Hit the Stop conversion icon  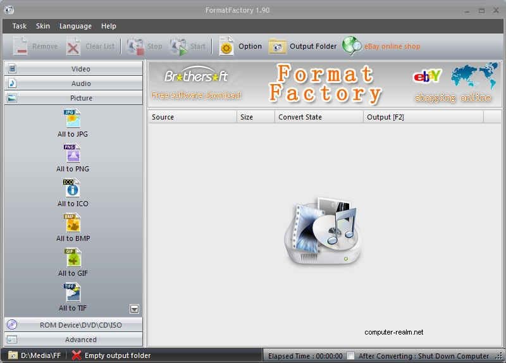click(135, 46)
